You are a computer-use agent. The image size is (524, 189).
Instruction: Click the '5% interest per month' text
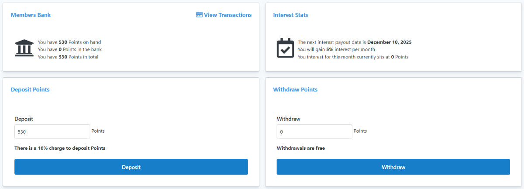coord(350,49)
